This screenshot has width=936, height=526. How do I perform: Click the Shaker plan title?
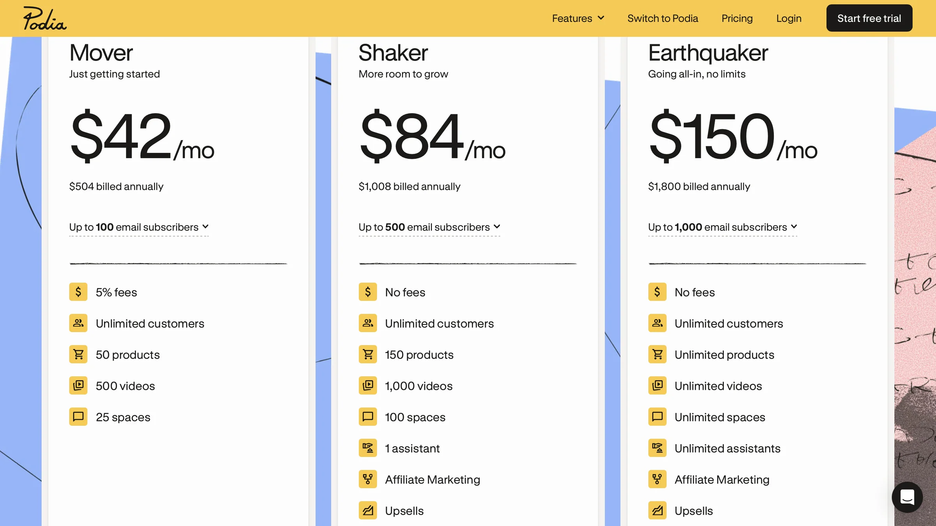tap(393, 53)
